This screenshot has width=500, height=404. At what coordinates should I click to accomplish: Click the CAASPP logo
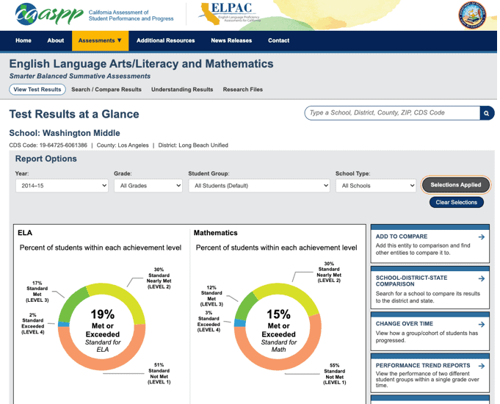point(46,15)
